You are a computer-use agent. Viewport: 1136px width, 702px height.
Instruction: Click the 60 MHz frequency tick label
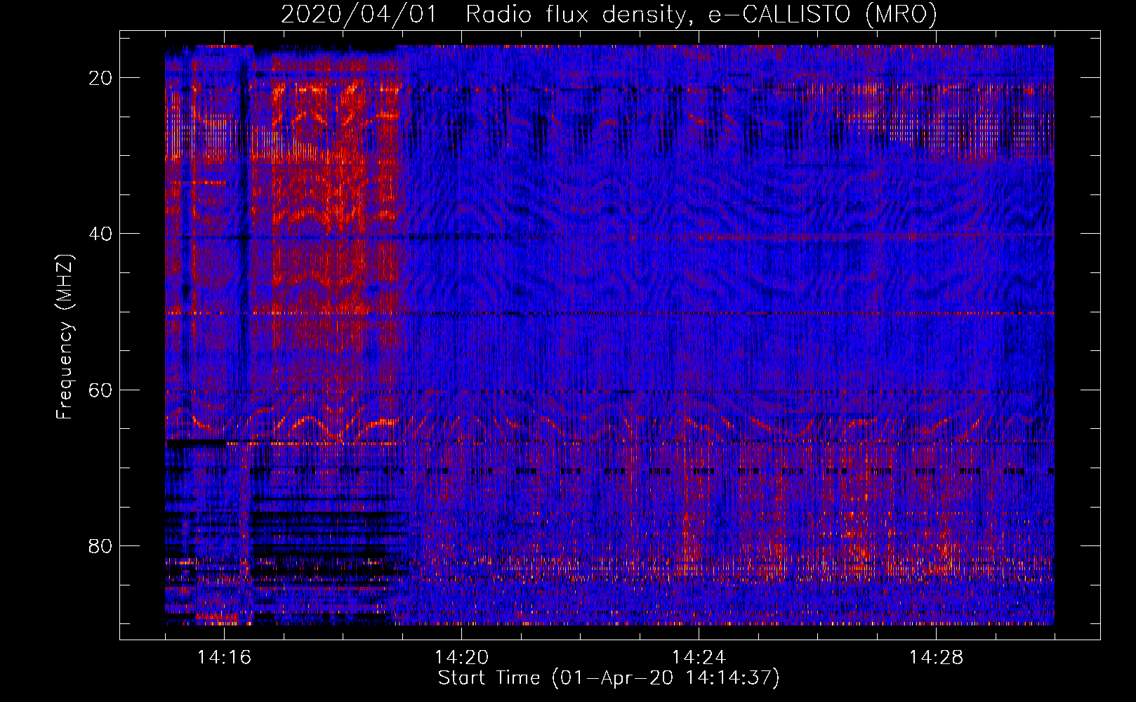pyautogui.click(x=100, y=390)
